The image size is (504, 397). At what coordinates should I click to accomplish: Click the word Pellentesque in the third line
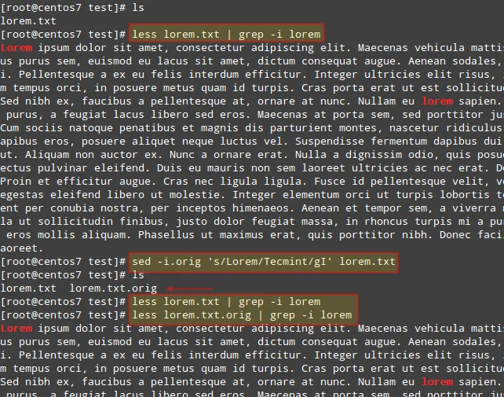point(57,75)
